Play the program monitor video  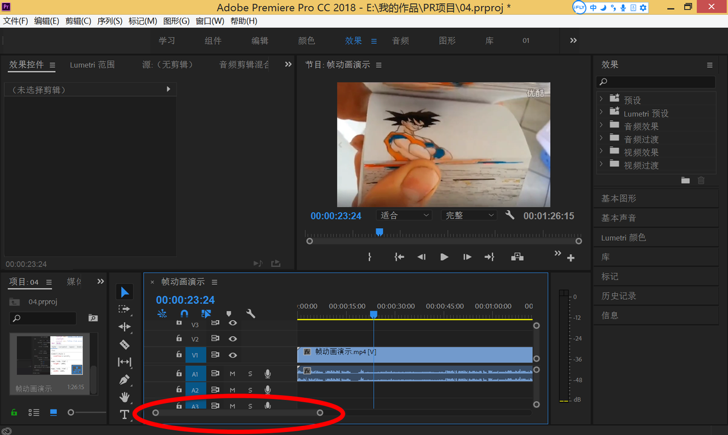(444, 257)
